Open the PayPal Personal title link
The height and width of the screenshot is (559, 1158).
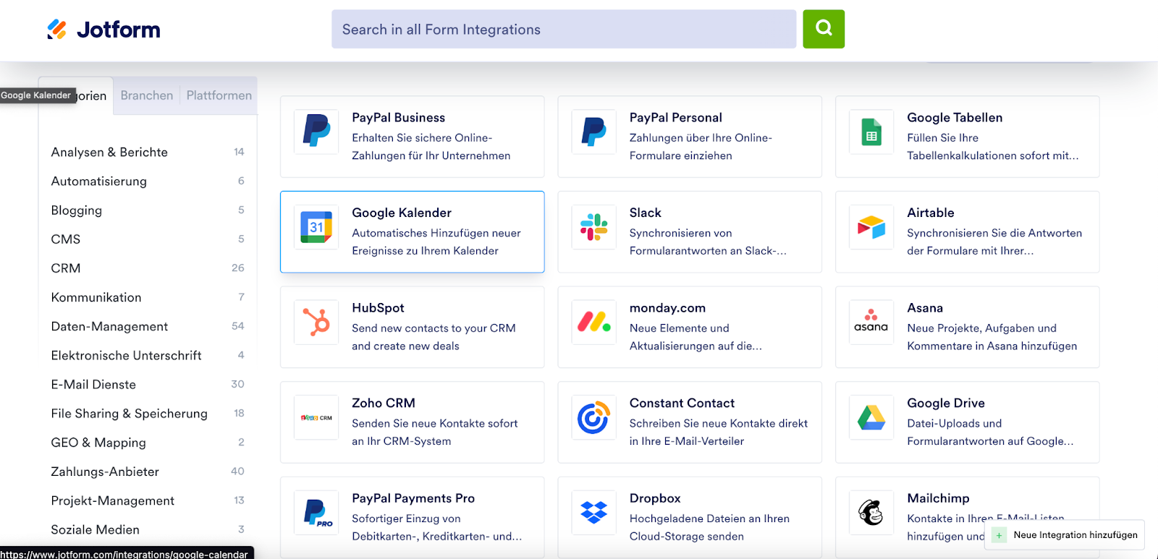pyautogui.click(x=675, y=117)
